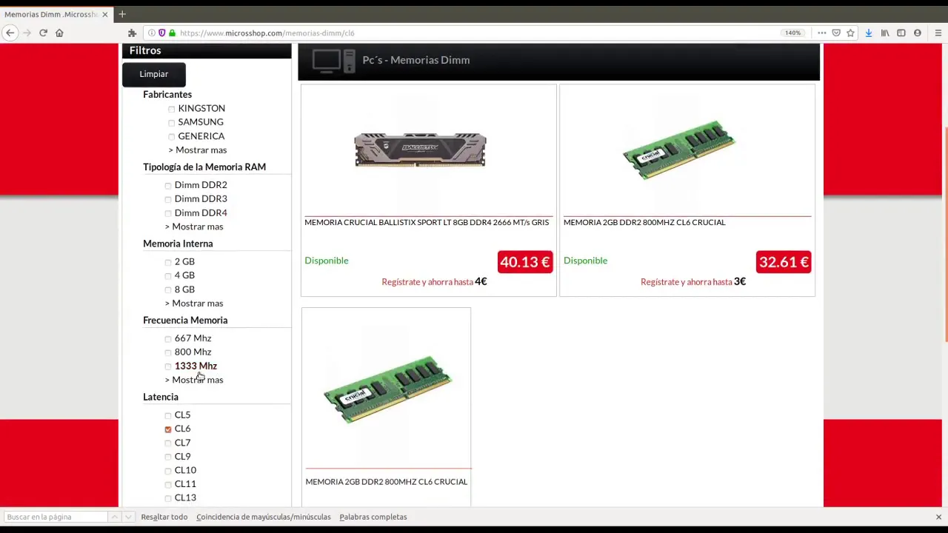Click the extensions puzzle piece icon

(132, 33)
